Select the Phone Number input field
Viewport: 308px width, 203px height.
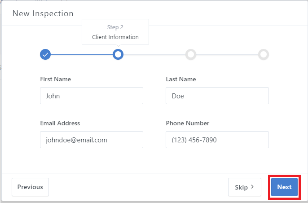click(x=217, y=140)
